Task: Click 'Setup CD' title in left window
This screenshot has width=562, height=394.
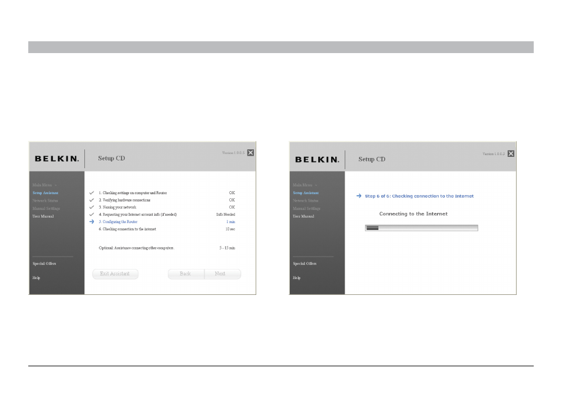Action: click(111, 158)
